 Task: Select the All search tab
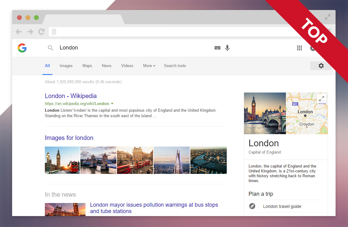[x=47, y=66]
